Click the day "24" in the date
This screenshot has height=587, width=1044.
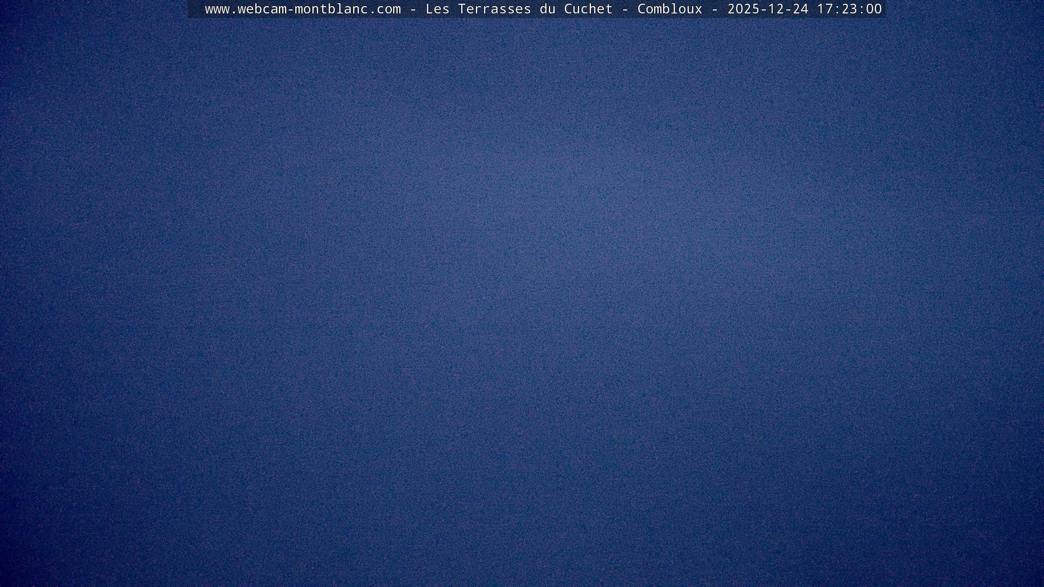pyautogui.click(x=801, y=9)
